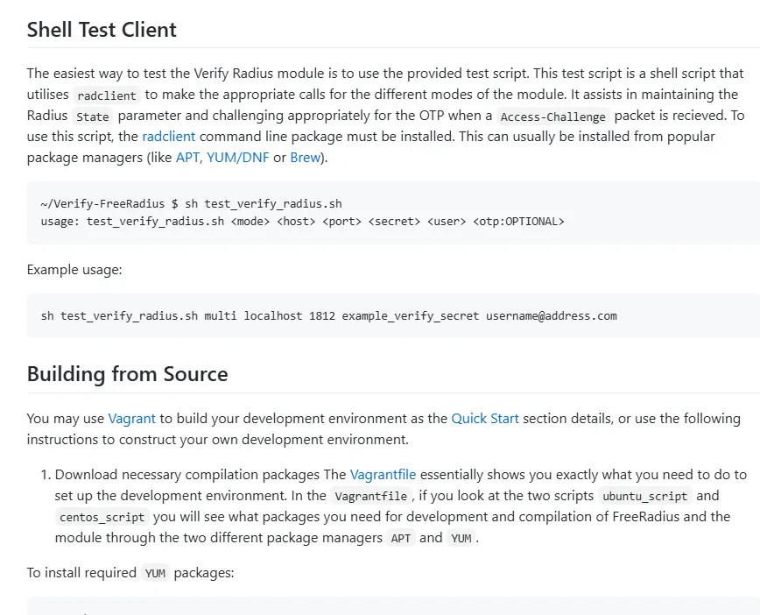Screen dimensions: 760x615
Task: Click the YUM code in 'To install required'
Action: point(155,573)
